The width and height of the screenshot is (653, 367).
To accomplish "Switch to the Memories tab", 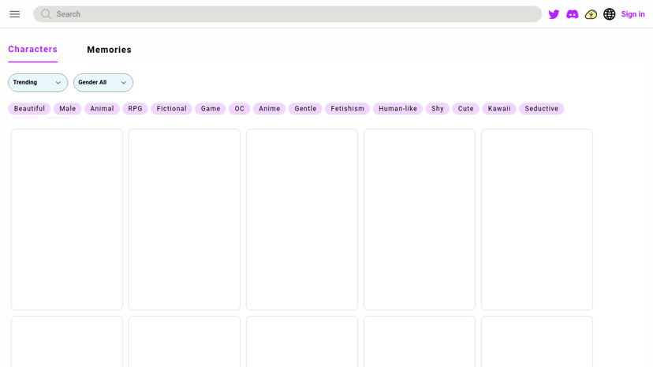I will (x=109, y=50).
